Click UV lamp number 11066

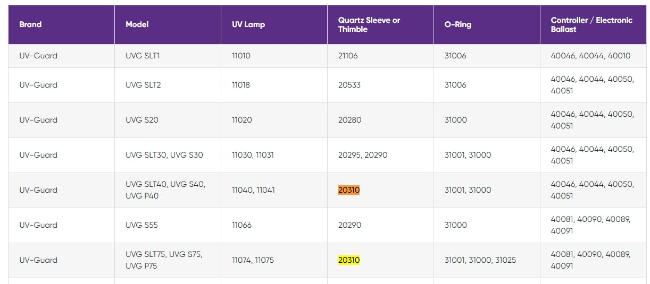pos(242,225)
